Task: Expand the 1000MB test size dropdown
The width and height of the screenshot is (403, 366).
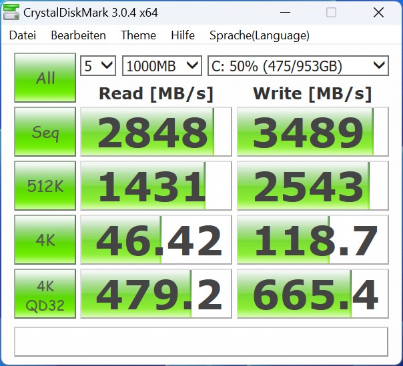Action: [161, 65]
